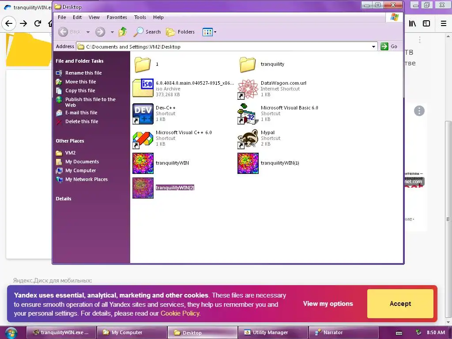Open My Computer from Other Places
452x339 pixels.
(80, 170)
